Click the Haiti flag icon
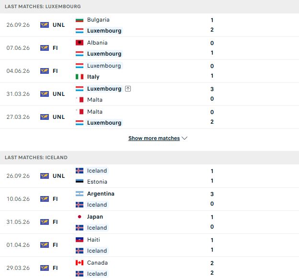299x279 pixels. (80, 240)
